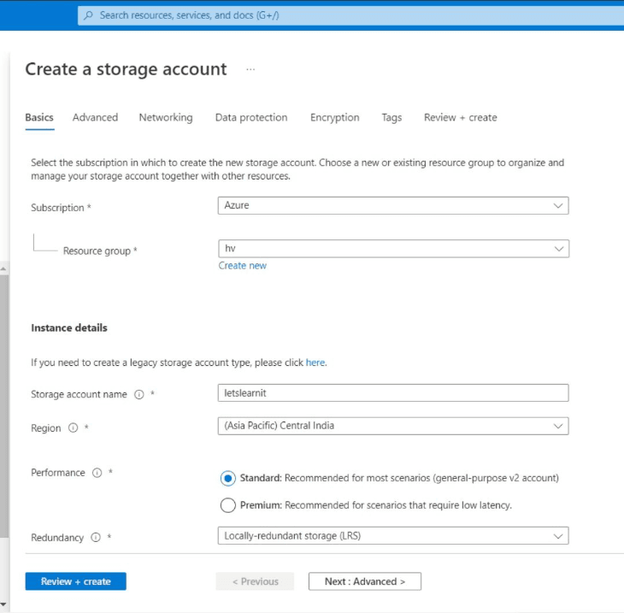
Task: Click the scrollbar down arrow
Action: tap(3, 606)
